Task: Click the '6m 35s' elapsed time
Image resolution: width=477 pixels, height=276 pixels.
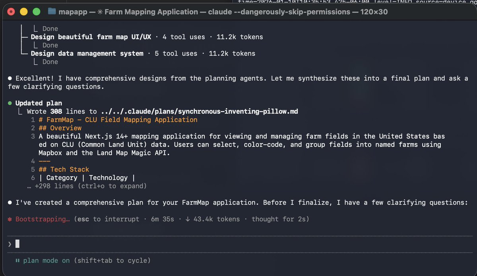Action: (x=163, y=219)
